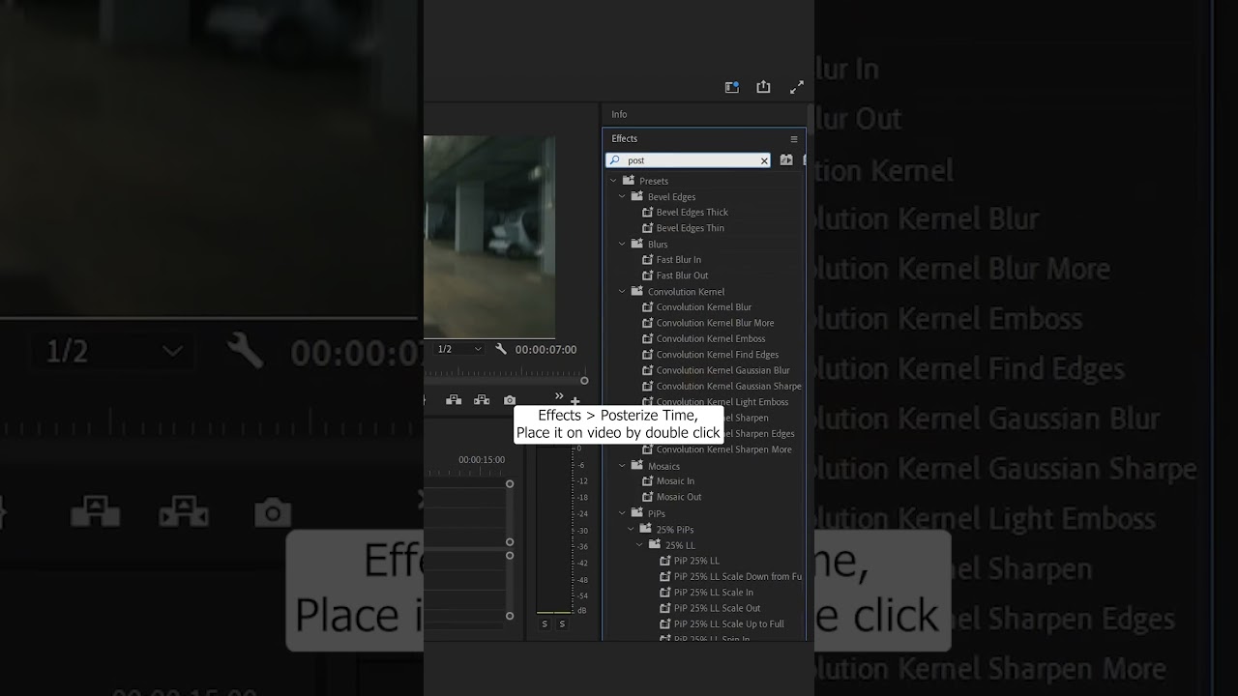Click the PiP 25% LL preset icon
This screenshot has width=1238, height=696.
pos(665,561)
